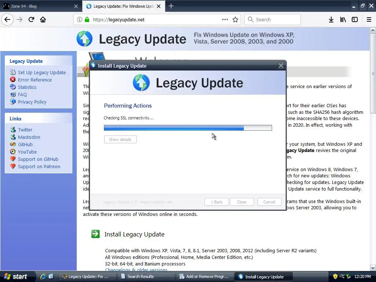Click the GitHub butterfly icon
This screenshot has width=376, height=282.
13,144
